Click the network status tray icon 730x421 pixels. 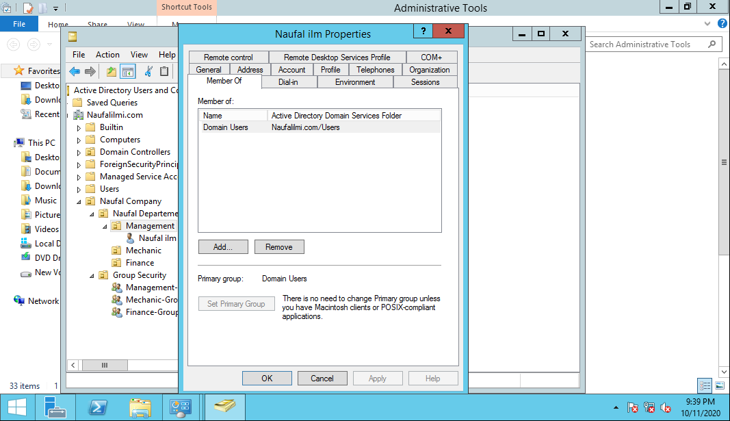(x=649, y=408)
